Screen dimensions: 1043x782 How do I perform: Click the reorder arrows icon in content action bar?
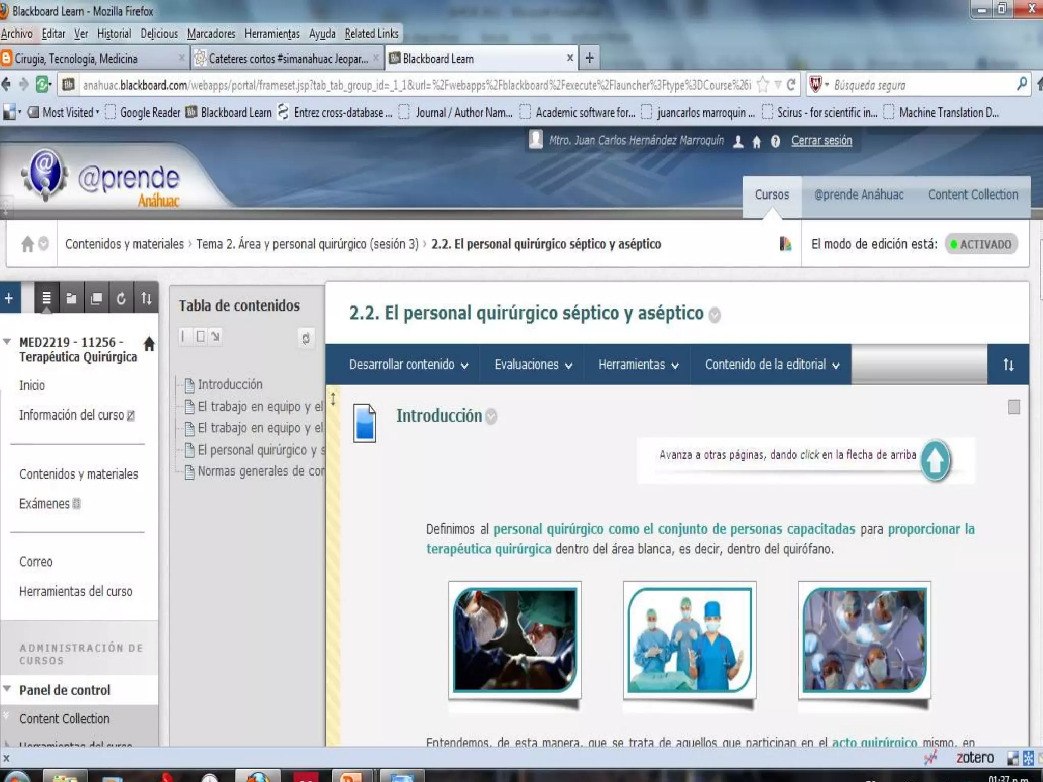pos(1008,365)
